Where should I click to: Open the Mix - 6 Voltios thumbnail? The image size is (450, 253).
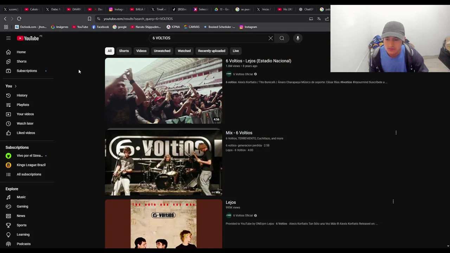[163, 162]
